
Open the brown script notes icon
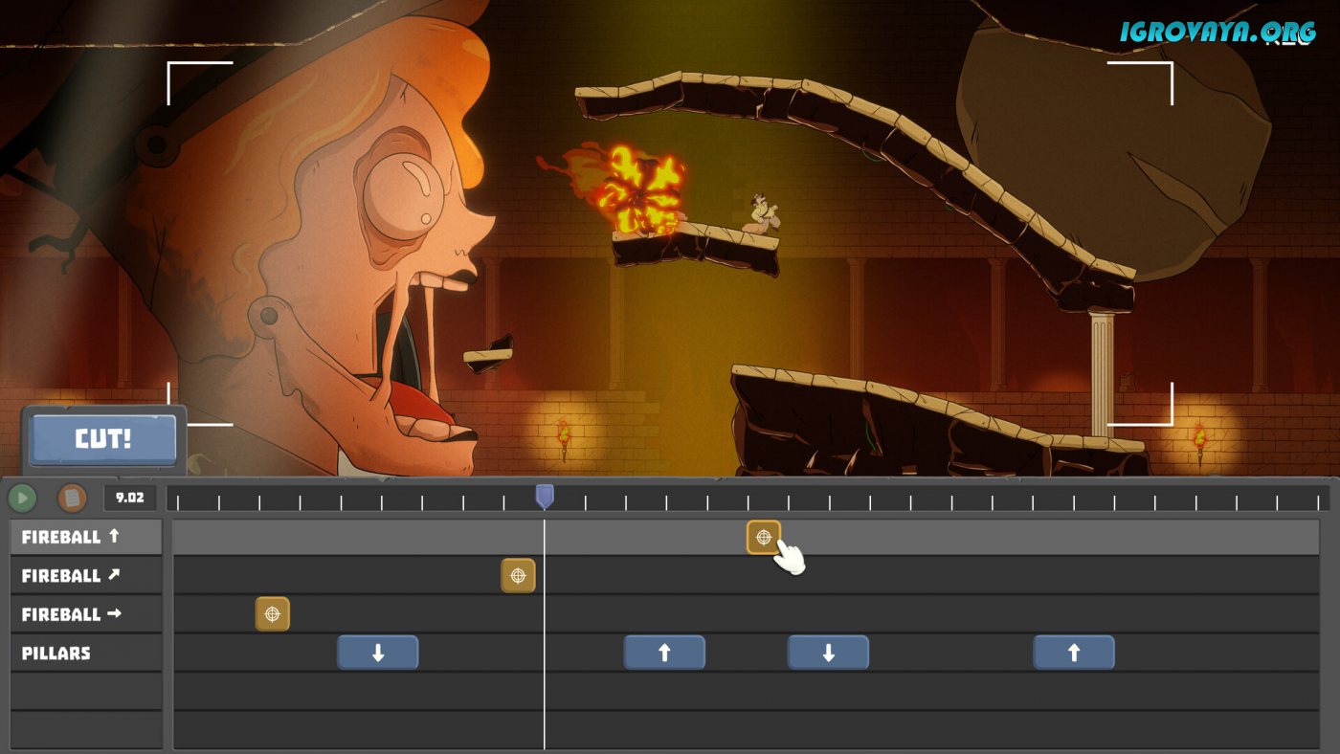click(x=72, y=498)
